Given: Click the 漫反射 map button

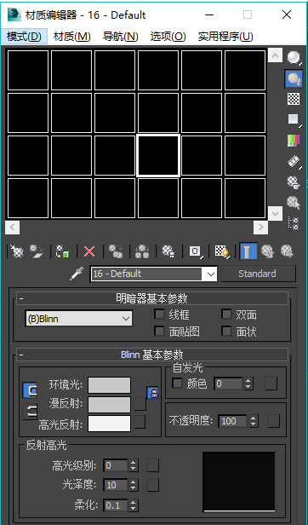Looking at the screenshot, I should point(140,404).
